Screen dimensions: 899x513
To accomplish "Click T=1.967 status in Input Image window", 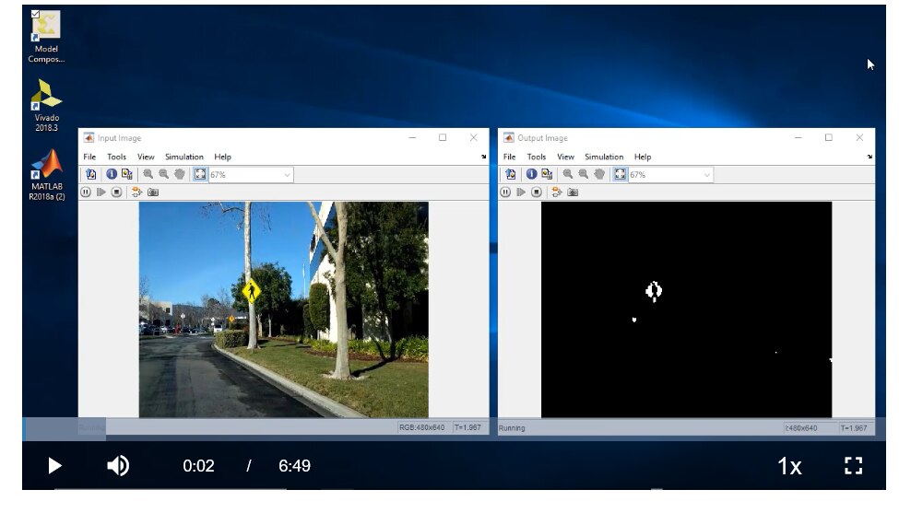I will [x=467, y=427].
